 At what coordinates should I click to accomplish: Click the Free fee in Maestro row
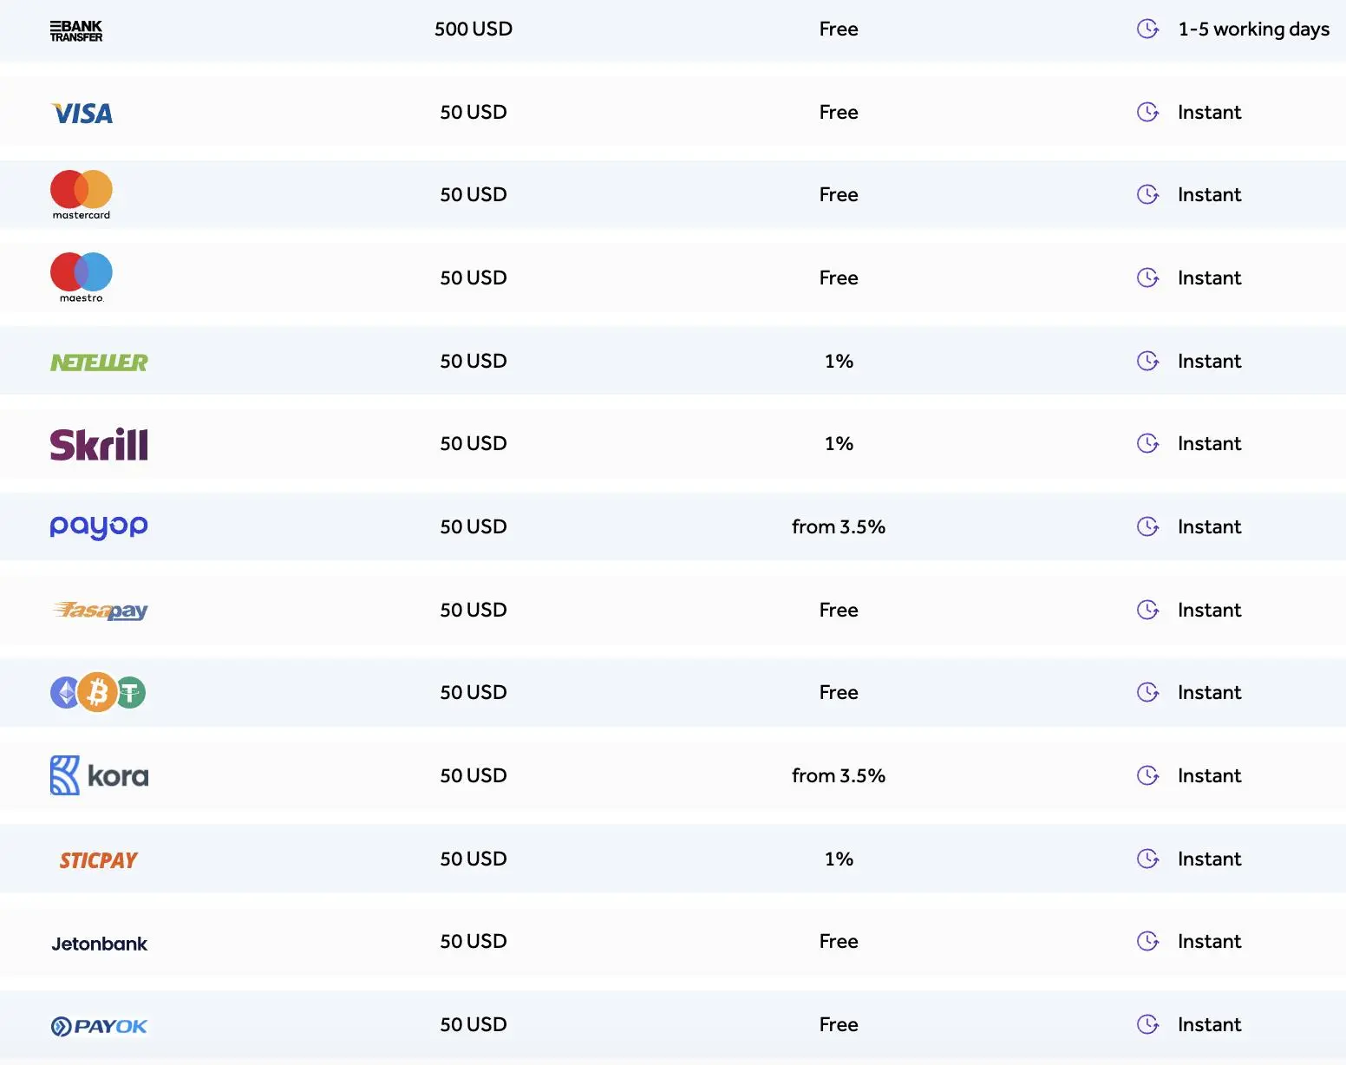coord(839,278)
